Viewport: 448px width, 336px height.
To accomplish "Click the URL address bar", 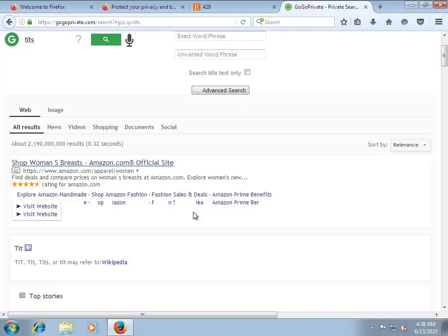I will [x=136, y=22].
